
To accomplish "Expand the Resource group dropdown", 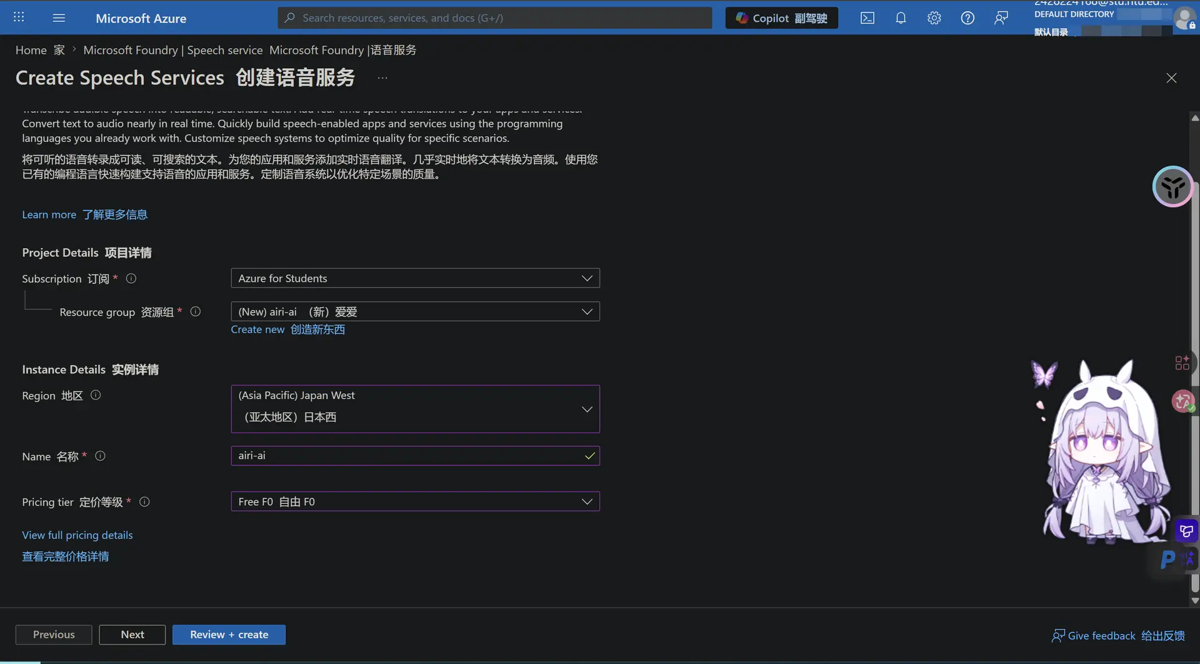I will (415, 312).
